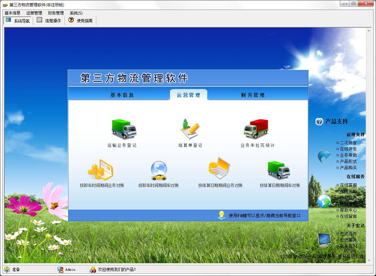Image resolution: width=376 pixels, height=276 pixels.
Task: Click the 按结算日期期间车对账 label
Action: point(280,185)
